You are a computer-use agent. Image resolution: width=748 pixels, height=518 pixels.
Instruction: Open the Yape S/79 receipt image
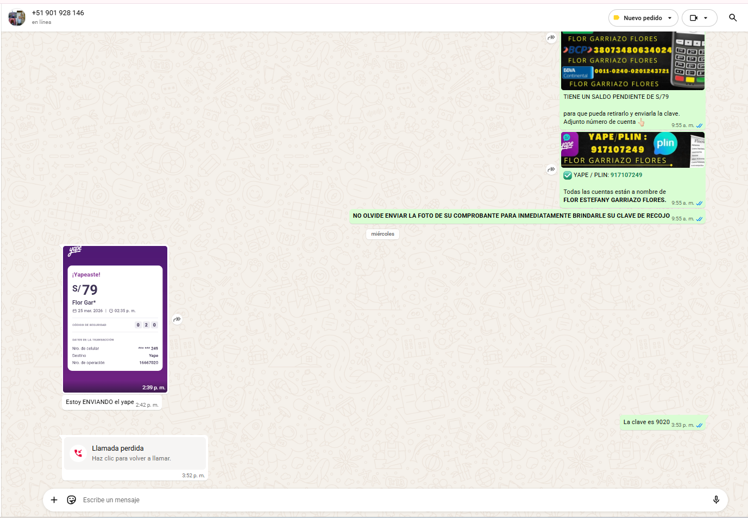click(115, 319)
